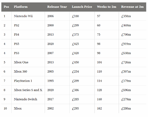Click release year 2005 for Xbox 360

pyautogui.click(x=51, y=71)
